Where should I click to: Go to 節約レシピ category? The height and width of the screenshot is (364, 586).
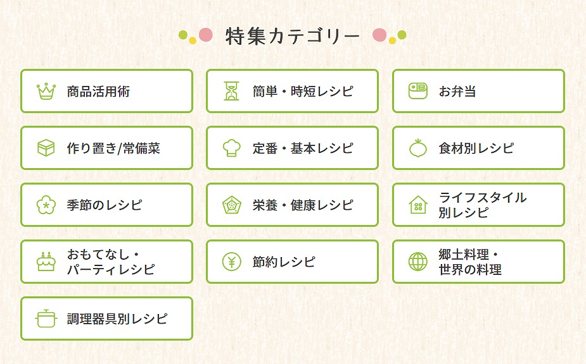coord(284,262)
